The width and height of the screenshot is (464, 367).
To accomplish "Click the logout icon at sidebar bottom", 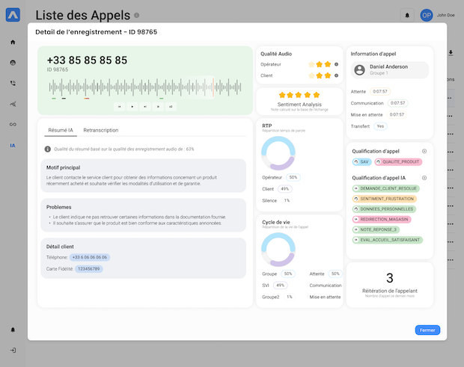I will click(x=13, y=350).
